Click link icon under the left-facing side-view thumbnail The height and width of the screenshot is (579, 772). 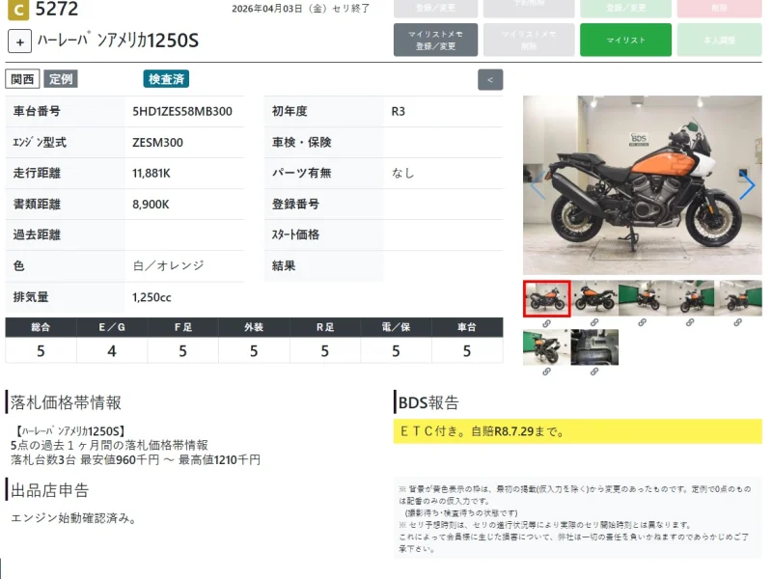tap(594, 322)
